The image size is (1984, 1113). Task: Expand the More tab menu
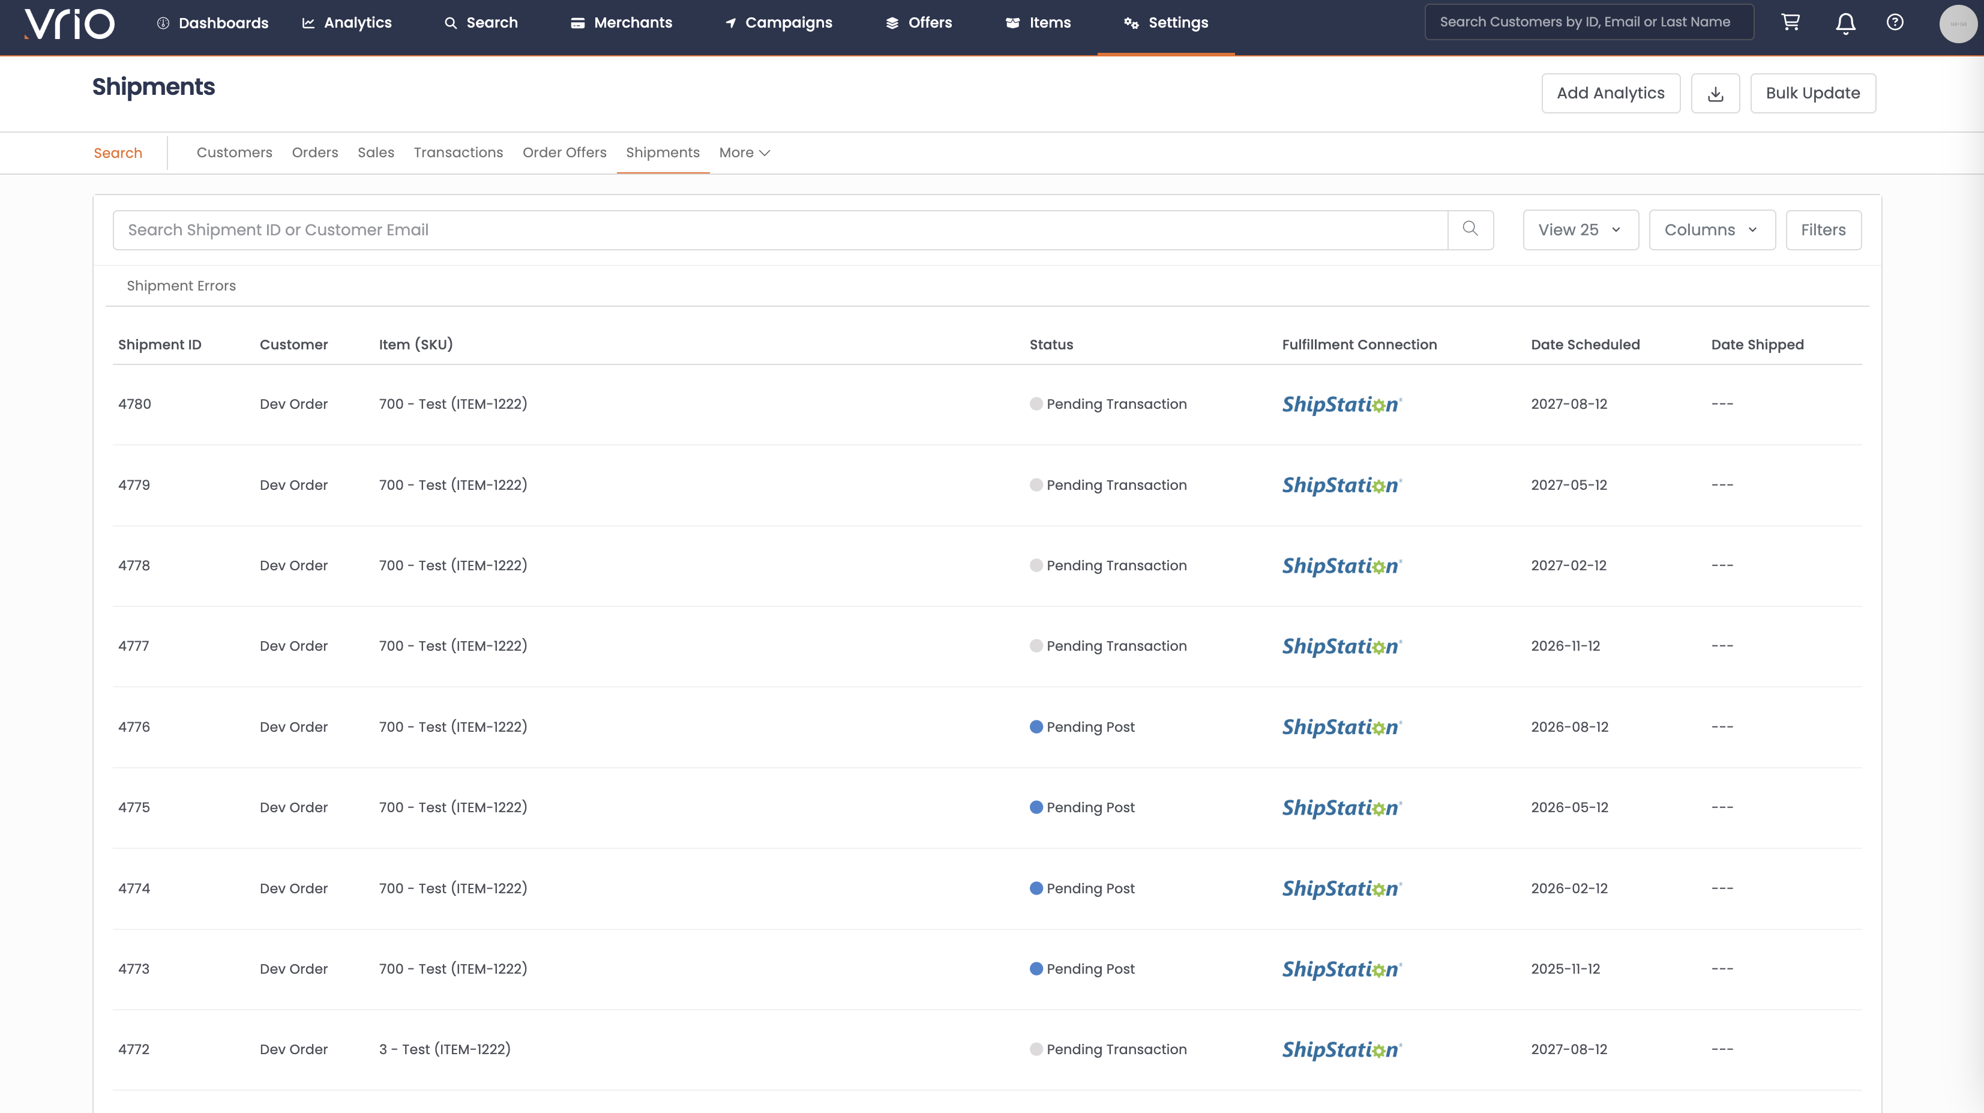coord(744,152)
